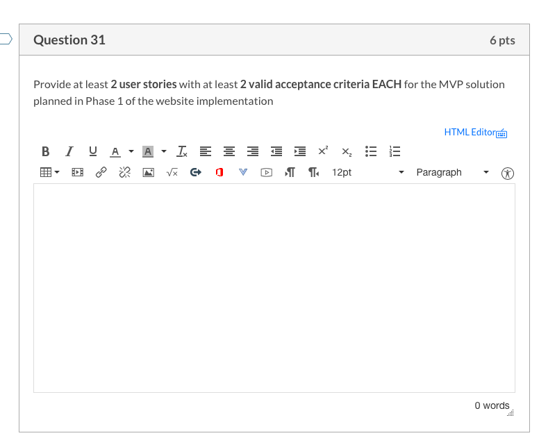
Task: Open the text color dropdown arrow
Action: [131, 151]
